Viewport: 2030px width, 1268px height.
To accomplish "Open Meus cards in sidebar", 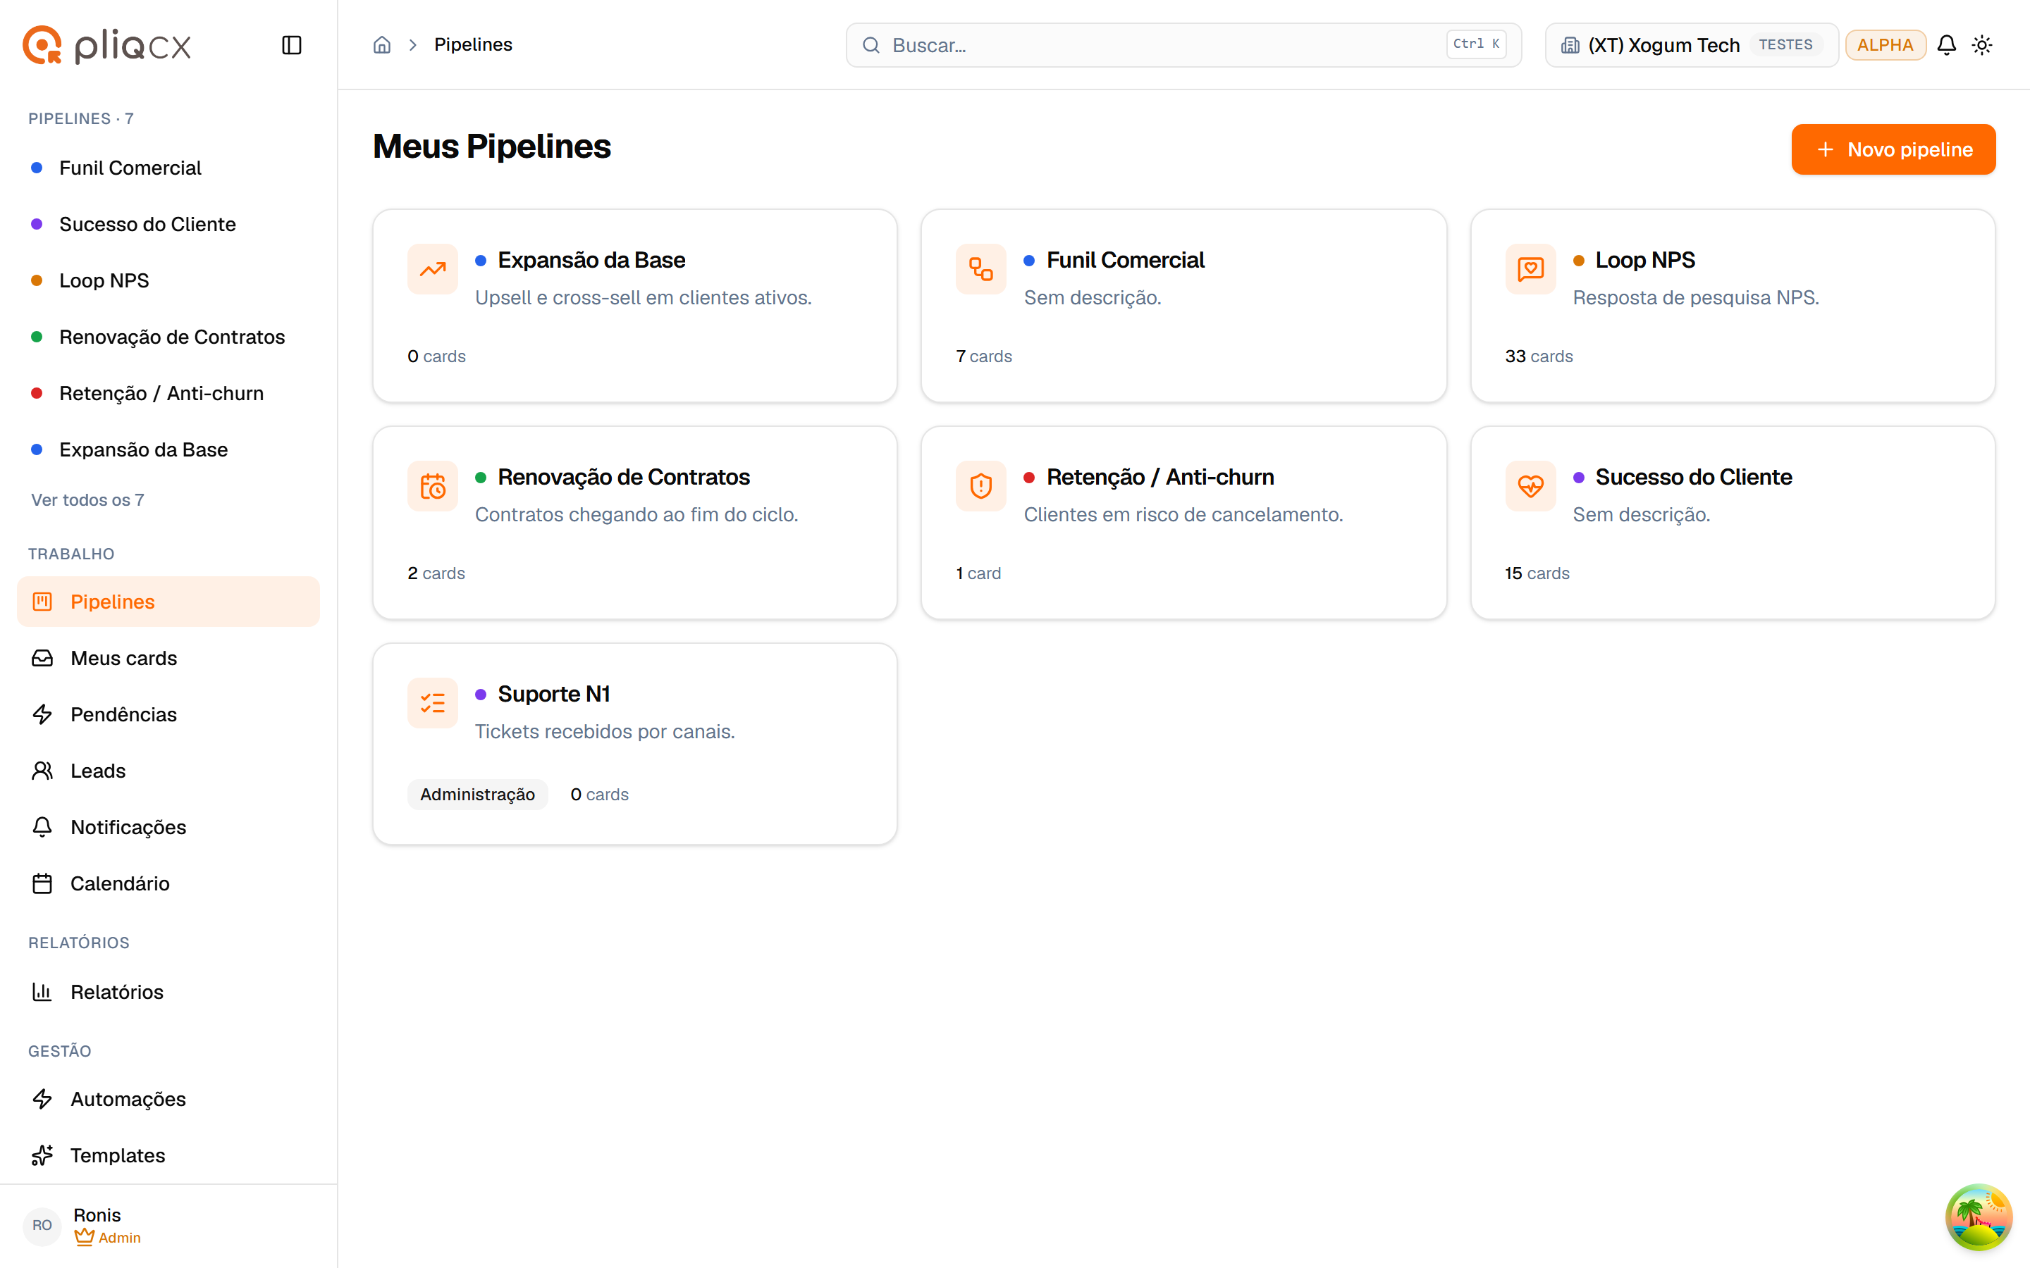I will click(168, 657).
